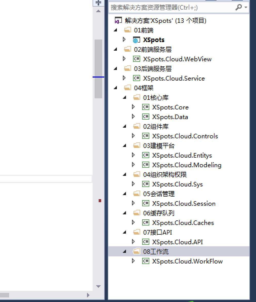Expand the XSpots web project
This screenshot has width=256, height=302.
pos(124,40)
